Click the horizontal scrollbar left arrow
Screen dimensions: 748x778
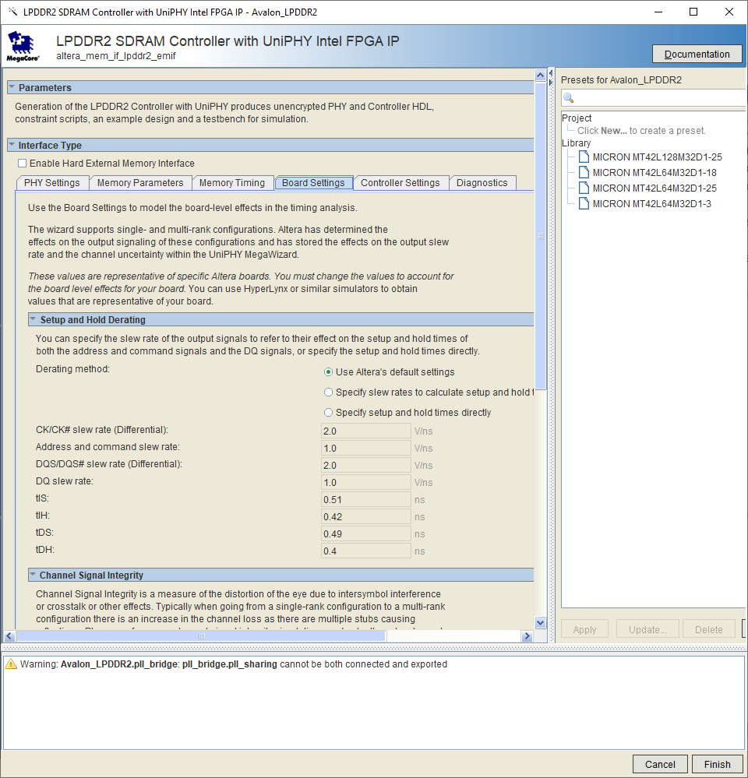point(9,635)
